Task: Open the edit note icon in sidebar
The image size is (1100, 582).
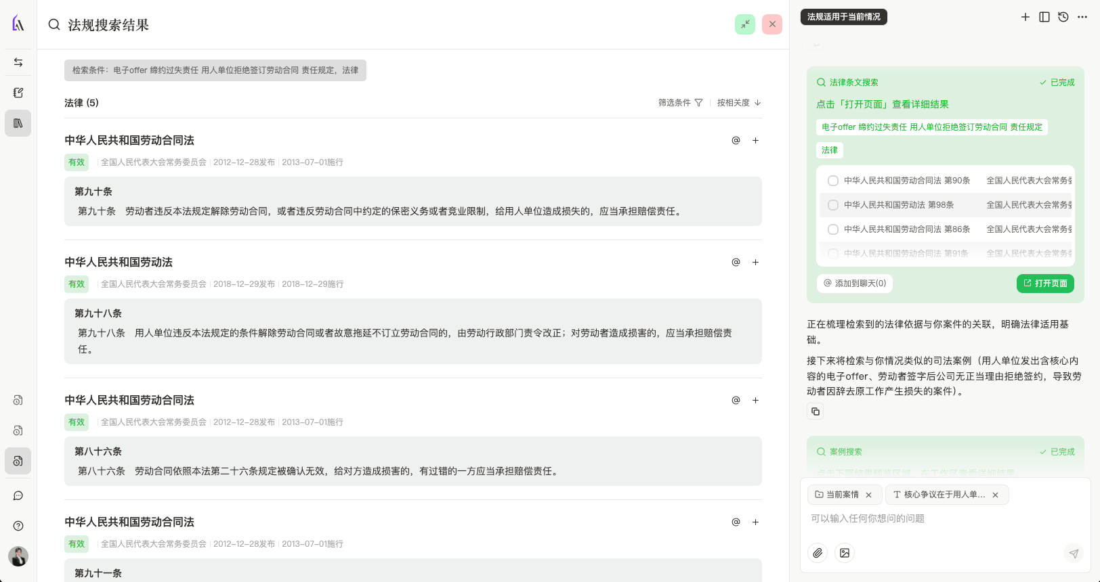Action: pos(18,93)
